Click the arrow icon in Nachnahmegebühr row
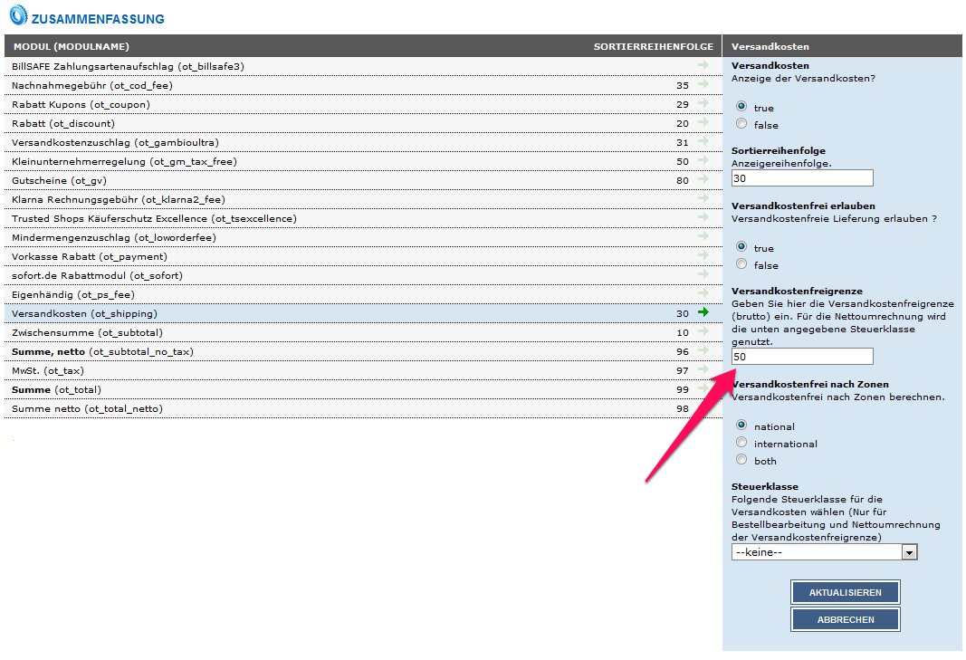The height and width of the screenshot is (660, 966). [703, 85]
